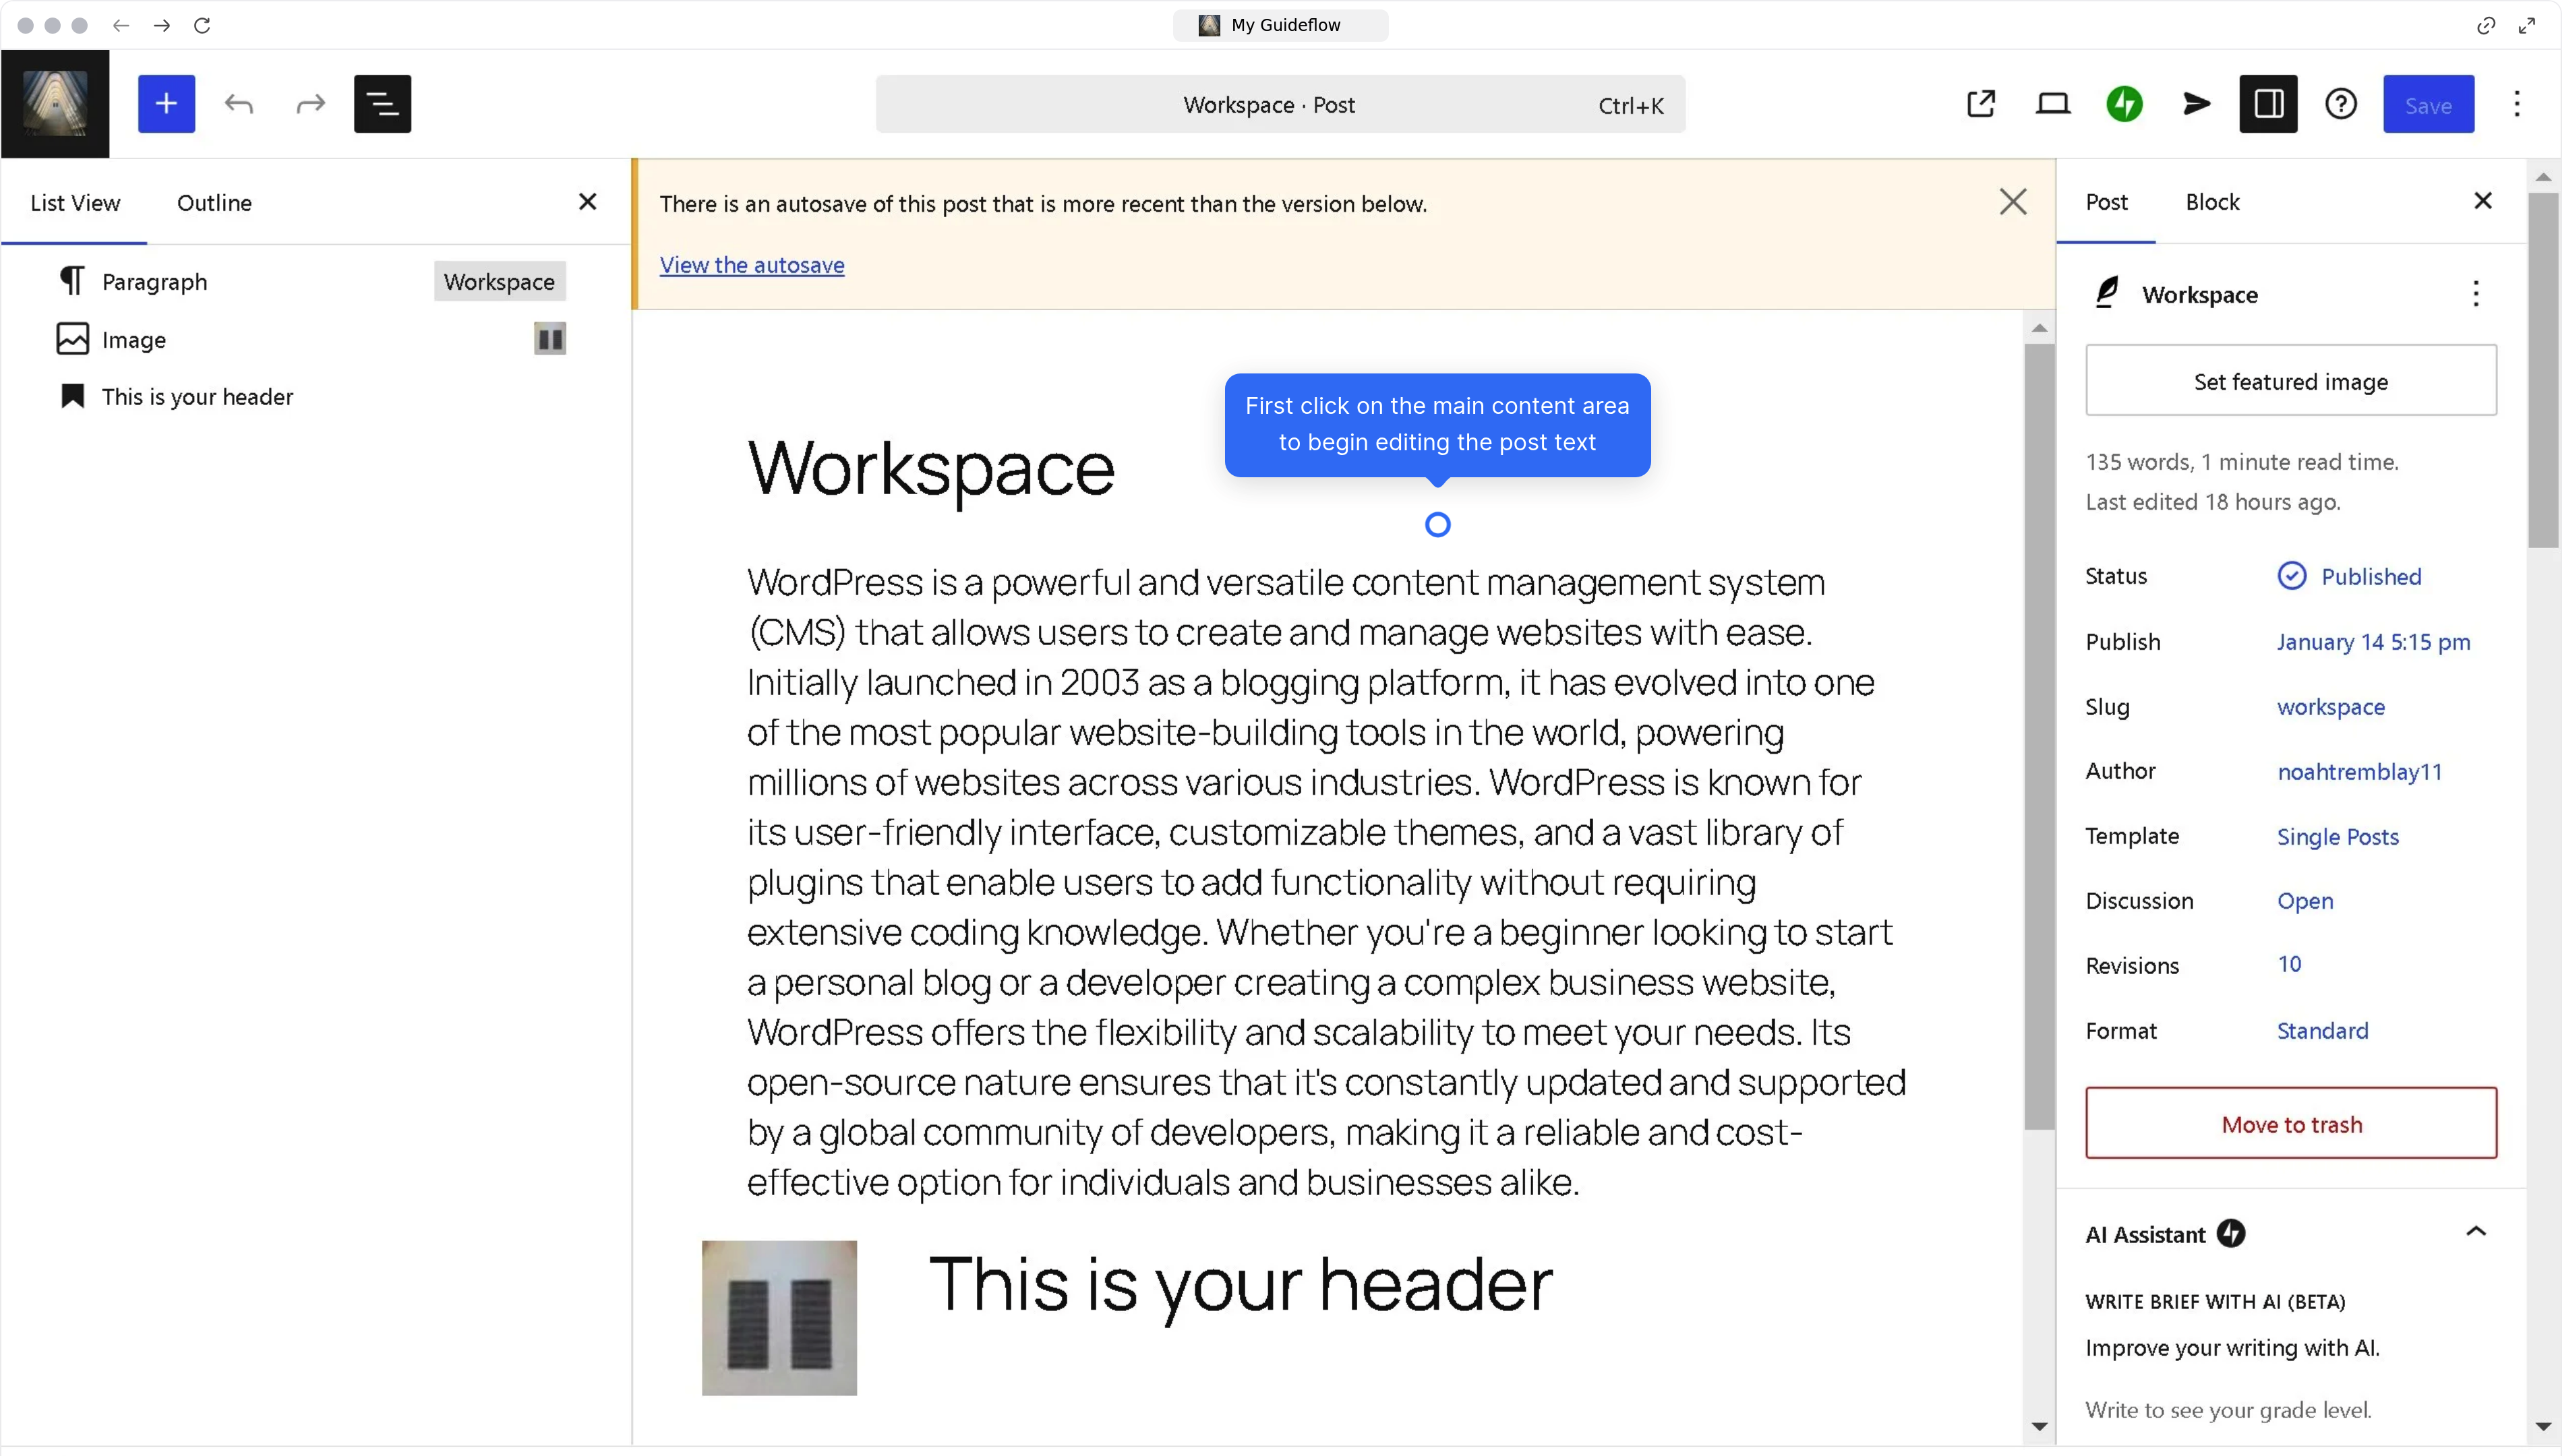Image resolution: width=2562 pixels, height=1456 pixels.
Task: Open the help icon
Action: pos(2340,103)
